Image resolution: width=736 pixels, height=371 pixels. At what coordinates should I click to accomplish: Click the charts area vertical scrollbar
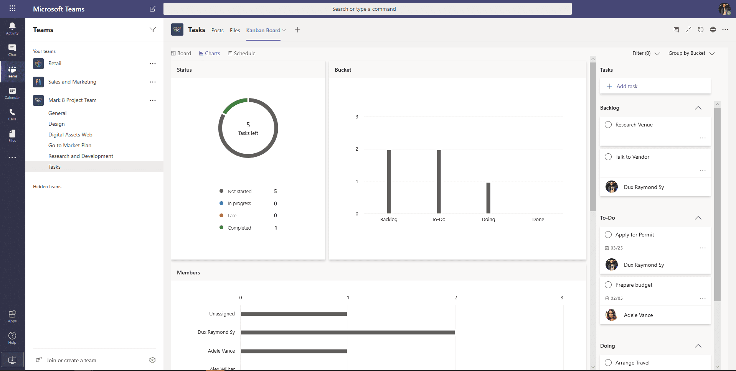[x=593, y=136]
